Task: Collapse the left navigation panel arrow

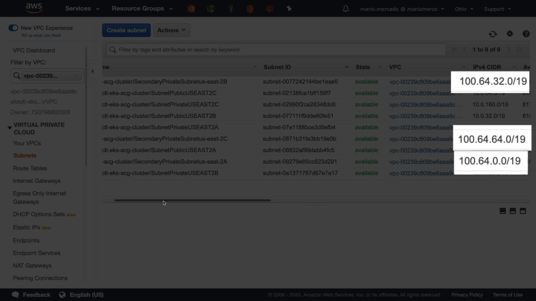Action: click(x=92, y=71)
